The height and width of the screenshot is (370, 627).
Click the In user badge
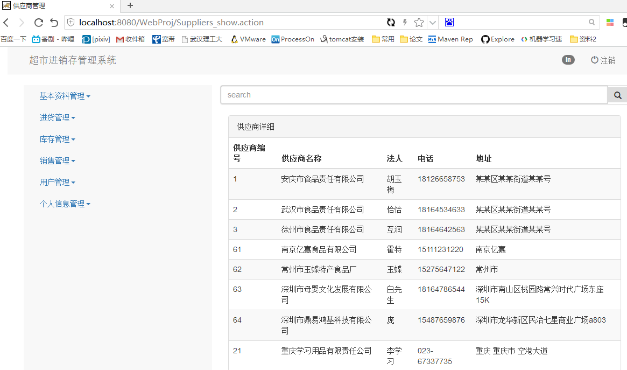point(568,60)
